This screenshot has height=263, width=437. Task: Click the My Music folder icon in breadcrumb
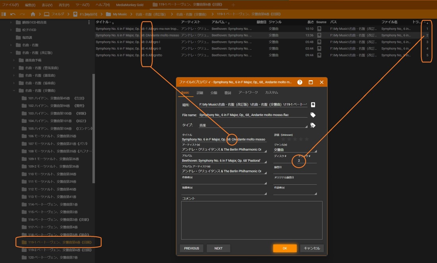[108, 14]
